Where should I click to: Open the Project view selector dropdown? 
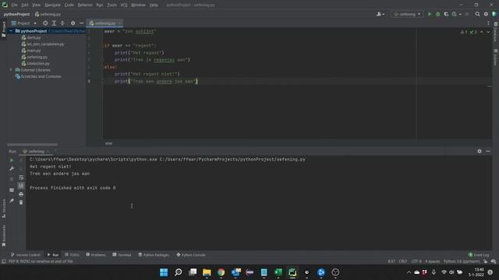click(x=24, y=23)
